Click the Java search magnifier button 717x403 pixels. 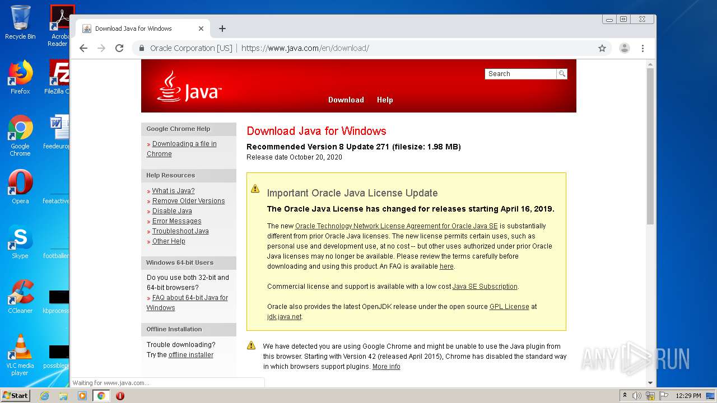[562, 74]
